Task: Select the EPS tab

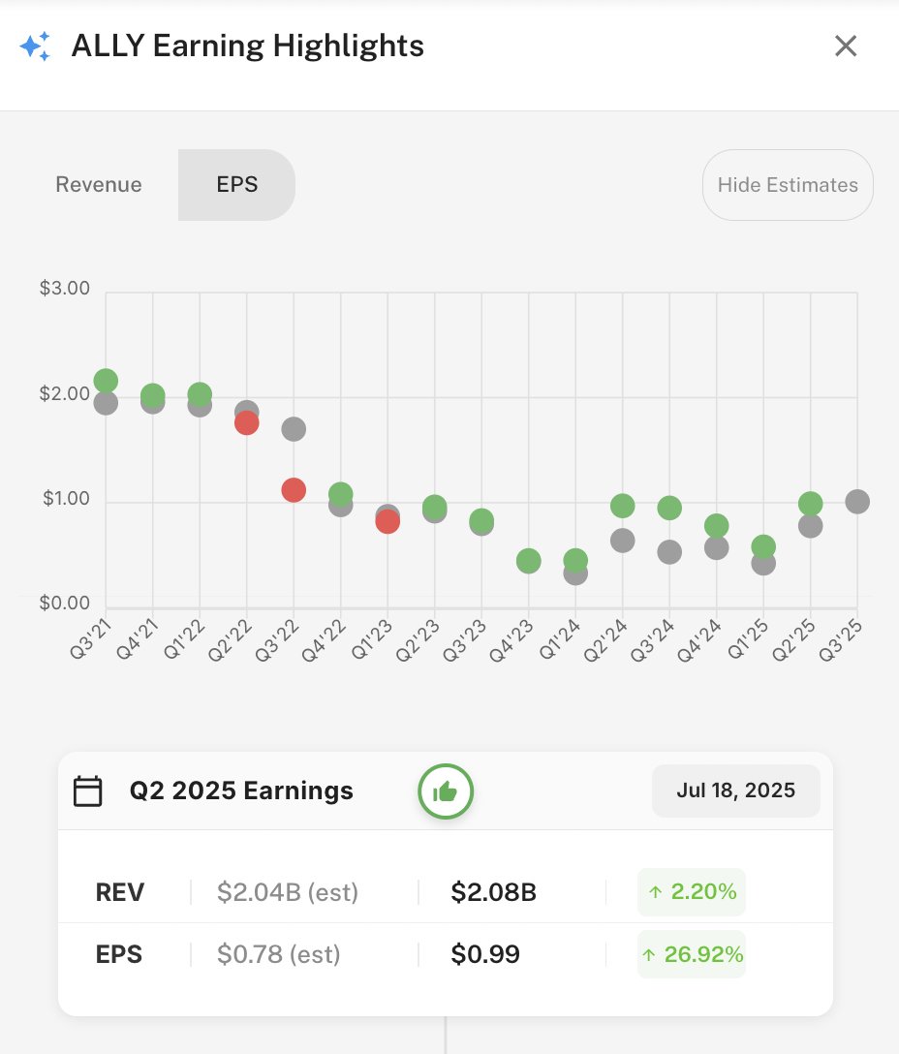Action: (x=236, y=184)
